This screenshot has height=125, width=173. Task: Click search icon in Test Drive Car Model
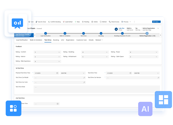84,78
